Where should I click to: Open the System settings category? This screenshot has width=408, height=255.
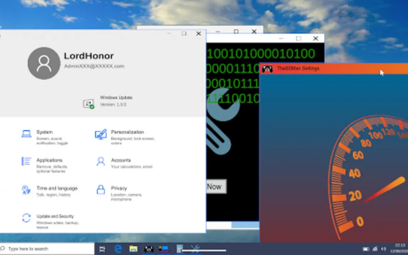[45, 137]
